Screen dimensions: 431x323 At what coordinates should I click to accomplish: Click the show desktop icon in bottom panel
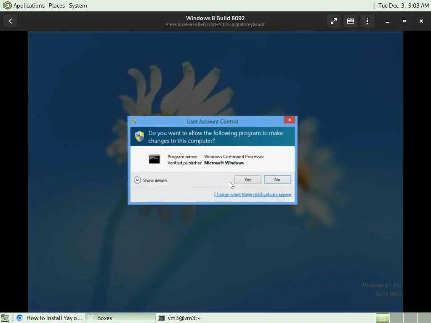point(5,318)
